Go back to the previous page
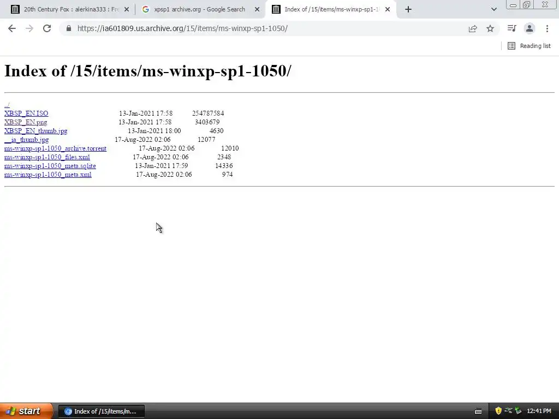Viewport: 559px width, 419px height. pyautogui.click(x=12, y=28)
